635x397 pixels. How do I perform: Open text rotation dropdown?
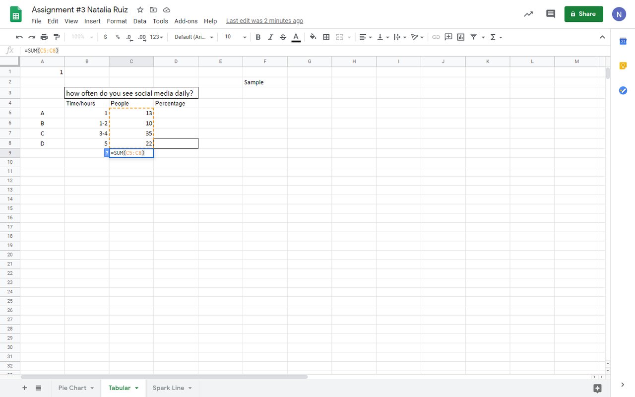[x=418, y=37]
